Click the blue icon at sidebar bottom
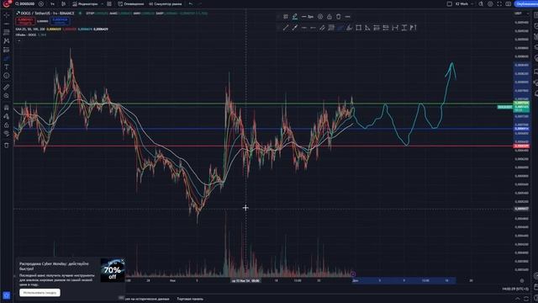This screenshot has width=538, height=303. pyautogui.click(x=7, y=295)
